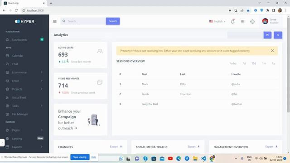Screen dimensions: 290x163
Task: Expand the Email sidebar menu
Action: pos(24,81)
